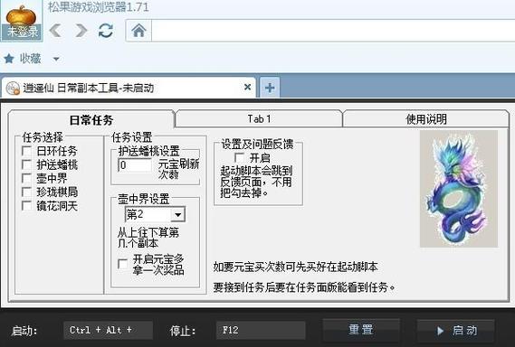Open a new tab with plus button
The image size is (515, 347).
[270, 88]
